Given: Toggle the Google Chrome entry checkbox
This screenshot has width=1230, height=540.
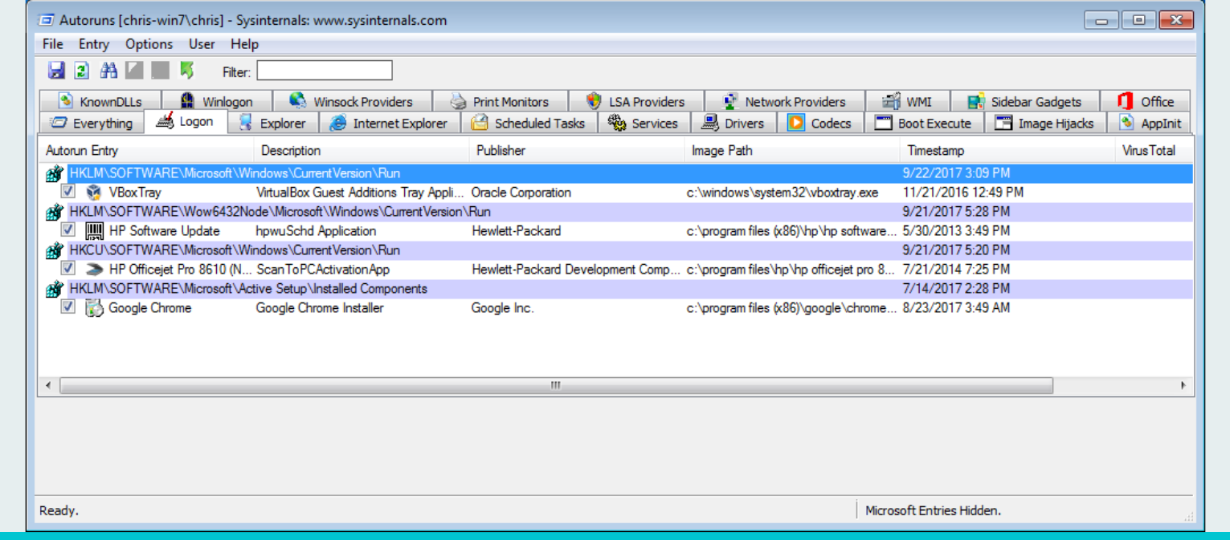Looking at the screenshot, I should 68,307.
